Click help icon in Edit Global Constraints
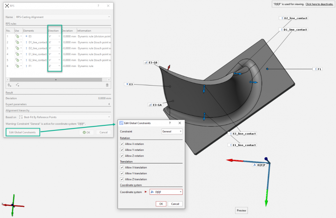The height and width of the screenshot is (218, 336). tap(170, 123)
